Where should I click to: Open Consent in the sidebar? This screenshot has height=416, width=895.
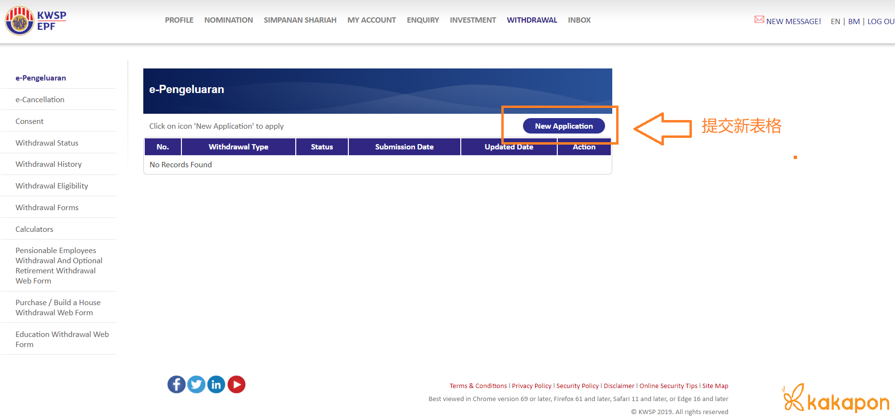pyautogui.click(x=29, y=121)
